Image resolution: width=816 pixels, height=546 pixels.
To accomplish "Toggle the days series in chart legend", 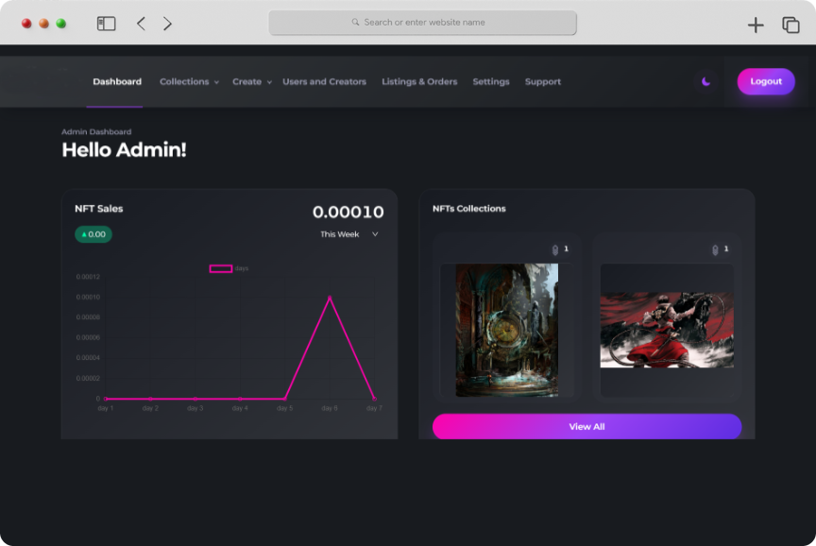I will [221, 269].
